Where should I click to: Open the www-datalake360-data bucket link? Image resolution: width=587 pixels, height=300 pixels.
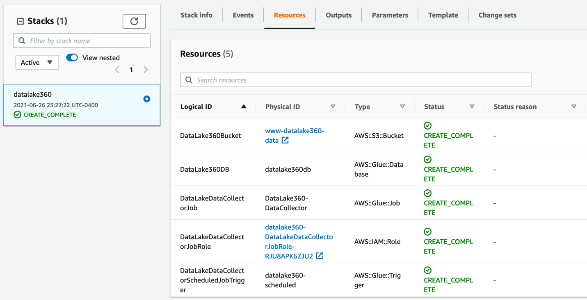coord(295,135)
